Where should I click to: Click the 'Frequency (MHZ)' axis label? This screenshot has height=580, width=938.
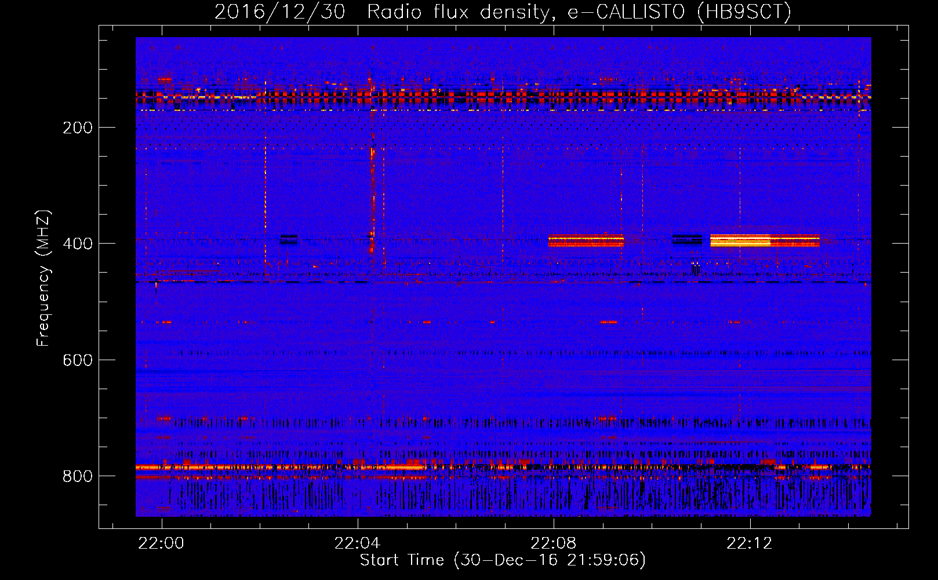[43, 278]
